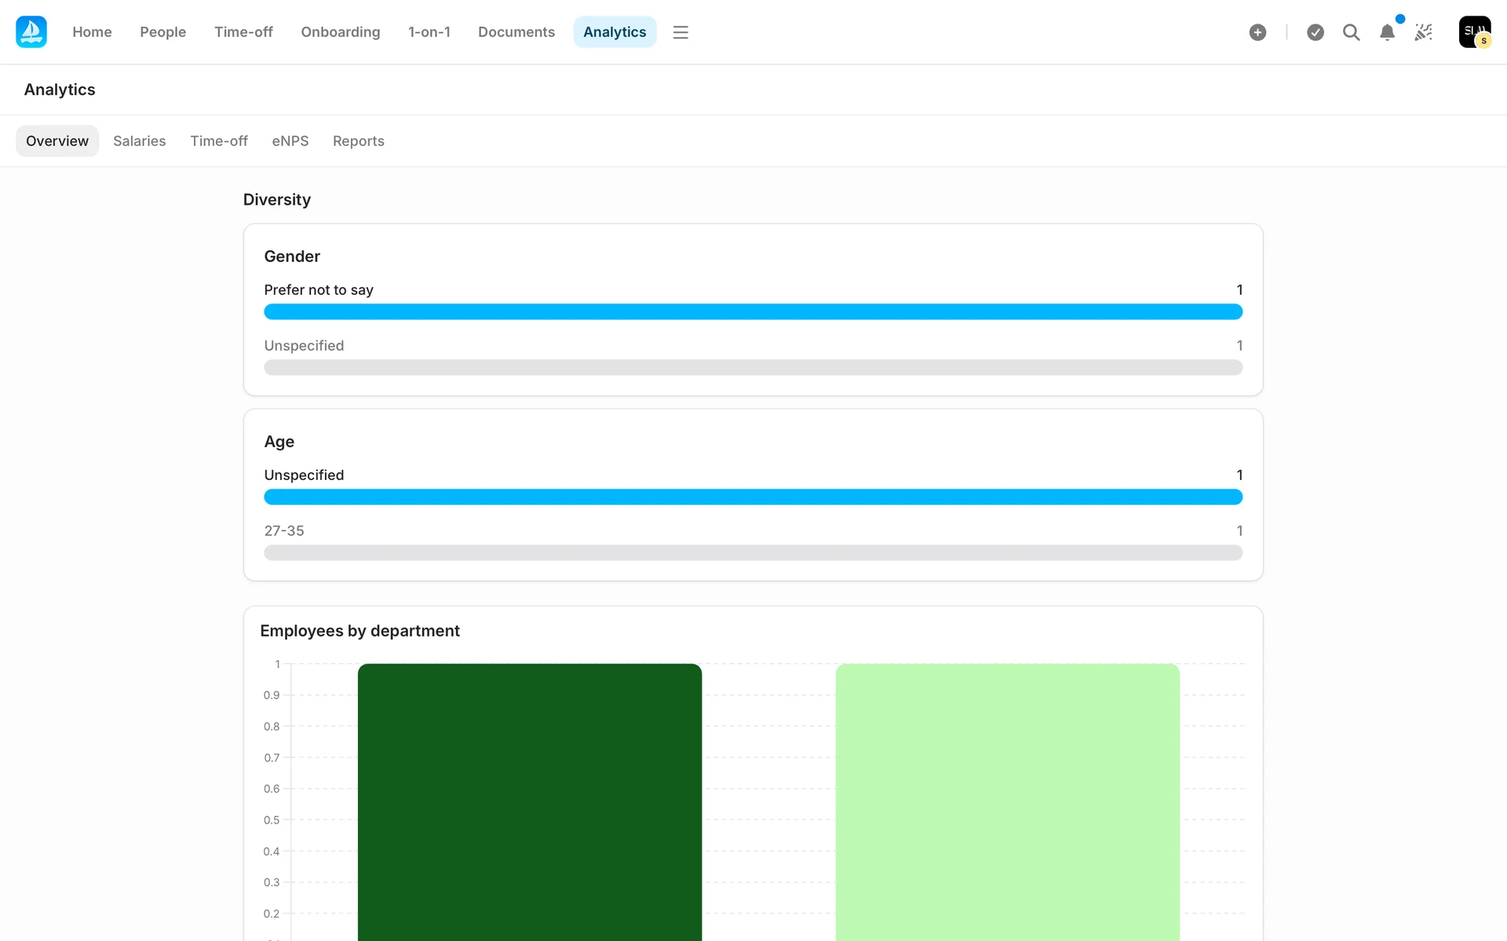Go to the Home nav item
Screen dimensions: 1507x941
(92, 32)
